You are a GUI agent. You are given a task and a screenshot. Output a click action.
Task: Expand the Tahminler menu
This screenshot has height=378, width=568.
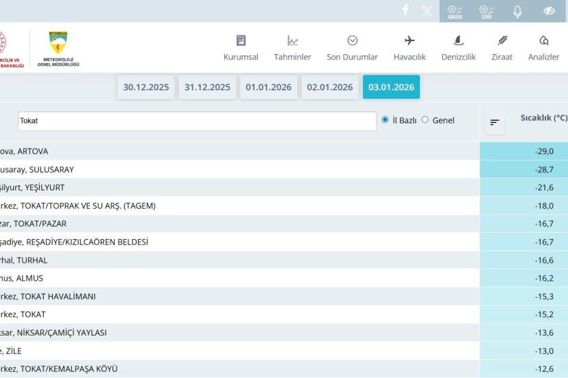(292, 48)
